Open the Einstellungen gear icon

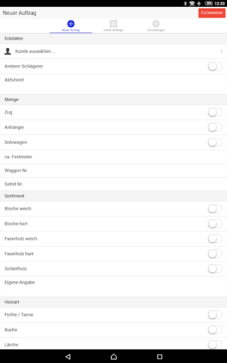156,24
